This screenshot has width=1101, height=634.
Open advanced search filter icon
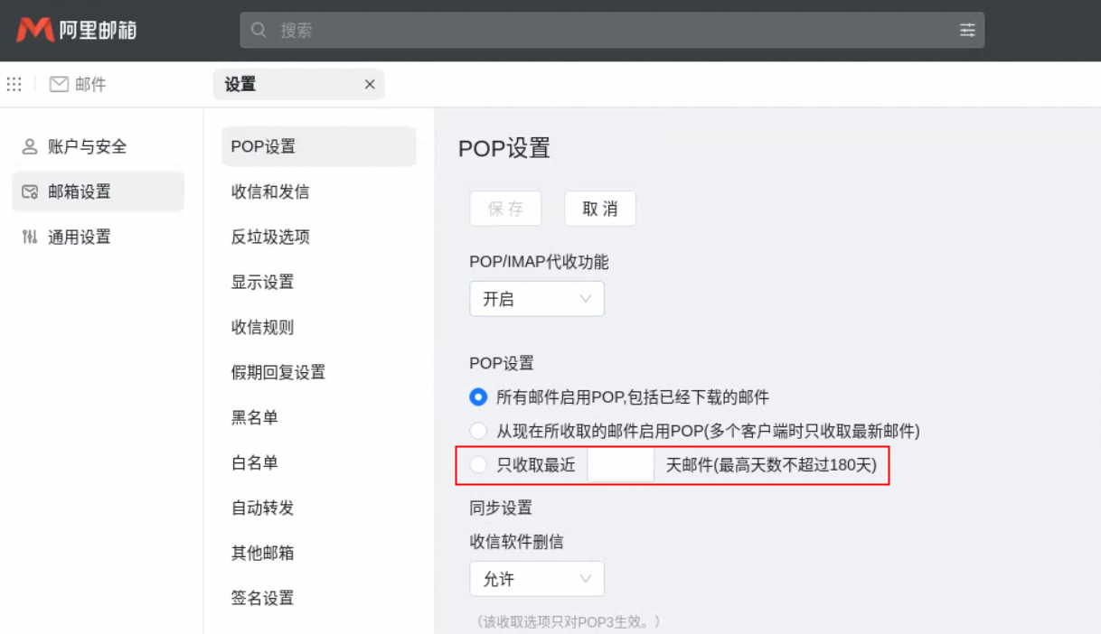967,30
